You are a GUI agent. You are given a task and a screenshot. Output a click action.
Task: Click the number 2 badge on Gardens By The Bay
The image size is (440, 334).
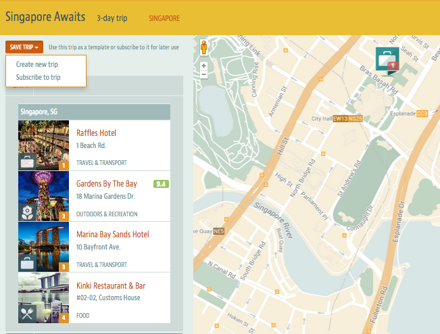[x=64, y=216]
